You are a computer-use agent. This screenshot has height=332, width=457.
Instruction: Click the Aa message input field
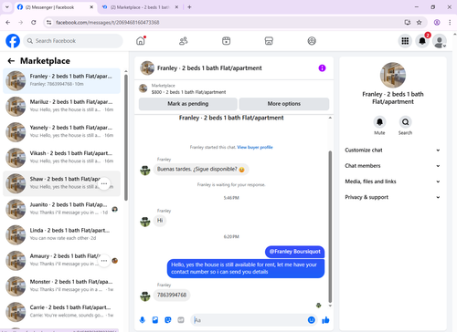point(250,320)
